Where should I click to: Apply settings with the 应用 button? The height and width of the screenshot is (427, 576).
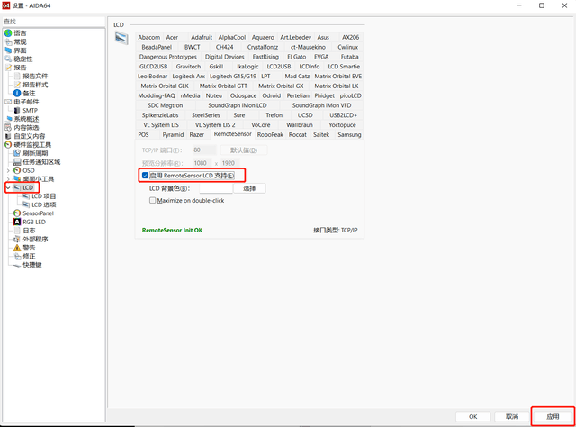(x=553, y=417)
